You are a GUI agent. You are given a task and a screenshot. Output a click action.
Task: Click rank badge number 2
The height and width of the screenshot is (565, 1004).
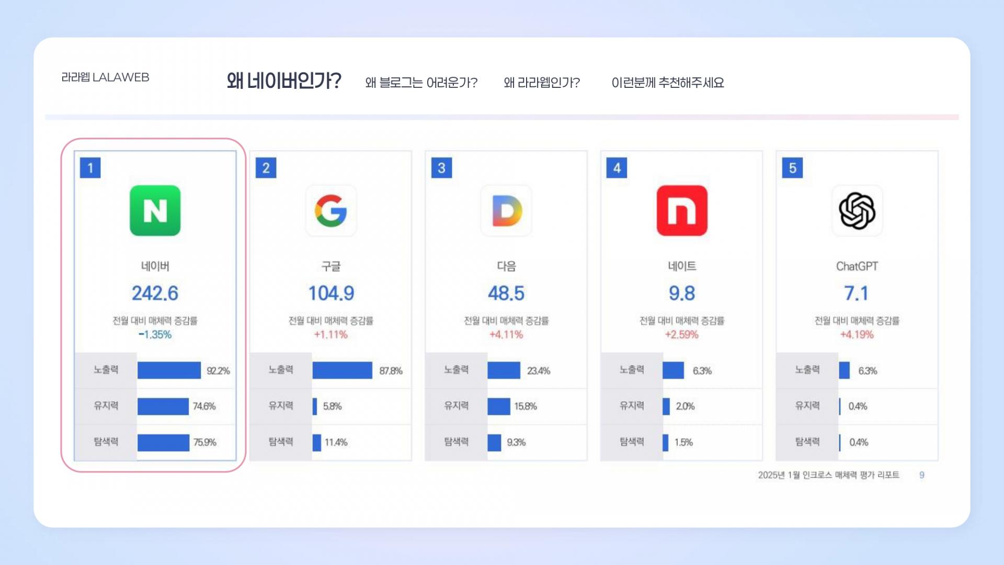(266, 168)
